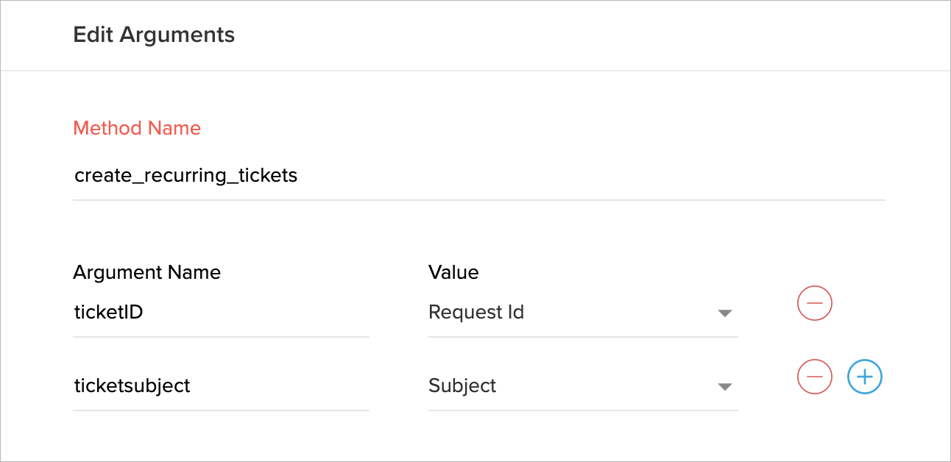The width and height of the screenshot is (951, 462).
Task: Click the Edit Arguments title
Action: tap(154, 35)
